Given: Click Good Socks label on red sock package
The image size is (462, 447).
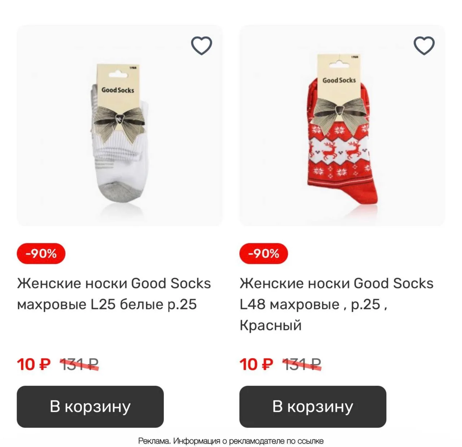Looking at the screenshot, I should (x=339, y=80).
